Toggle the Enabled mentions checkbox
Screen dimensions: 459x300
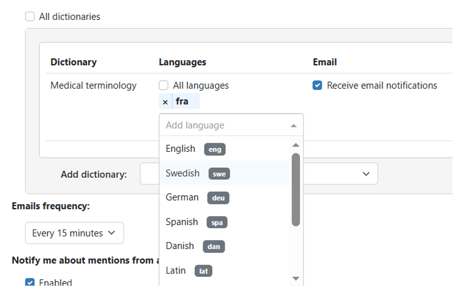click(x=30, y=282)
